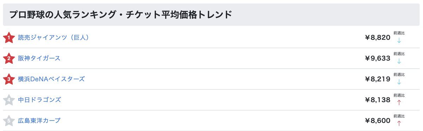Click the gray rank 4 star badge
The width and height of the screenshot is (423, 131).
8,100
